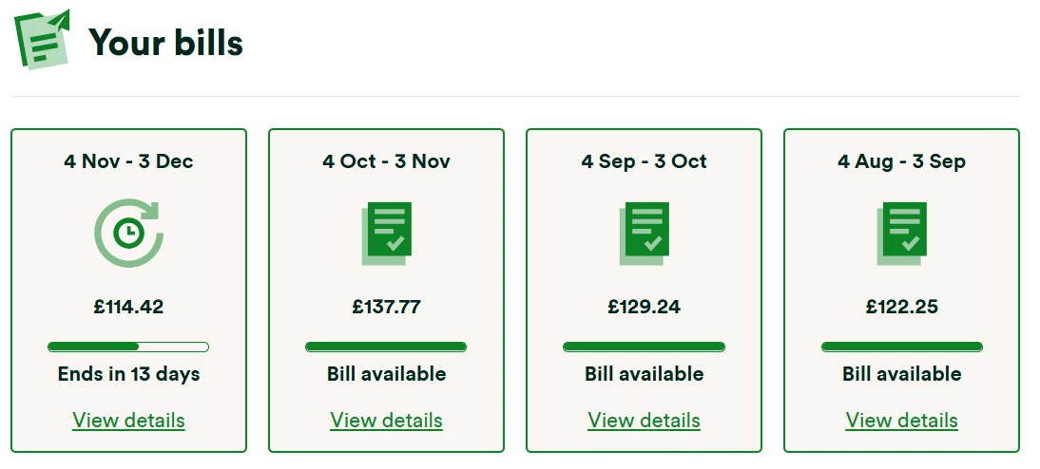Viewport: 1040px width, 469px height.
Task: View details for 4 Oct - 3 Nov bill
Action: tap(386, 420)
